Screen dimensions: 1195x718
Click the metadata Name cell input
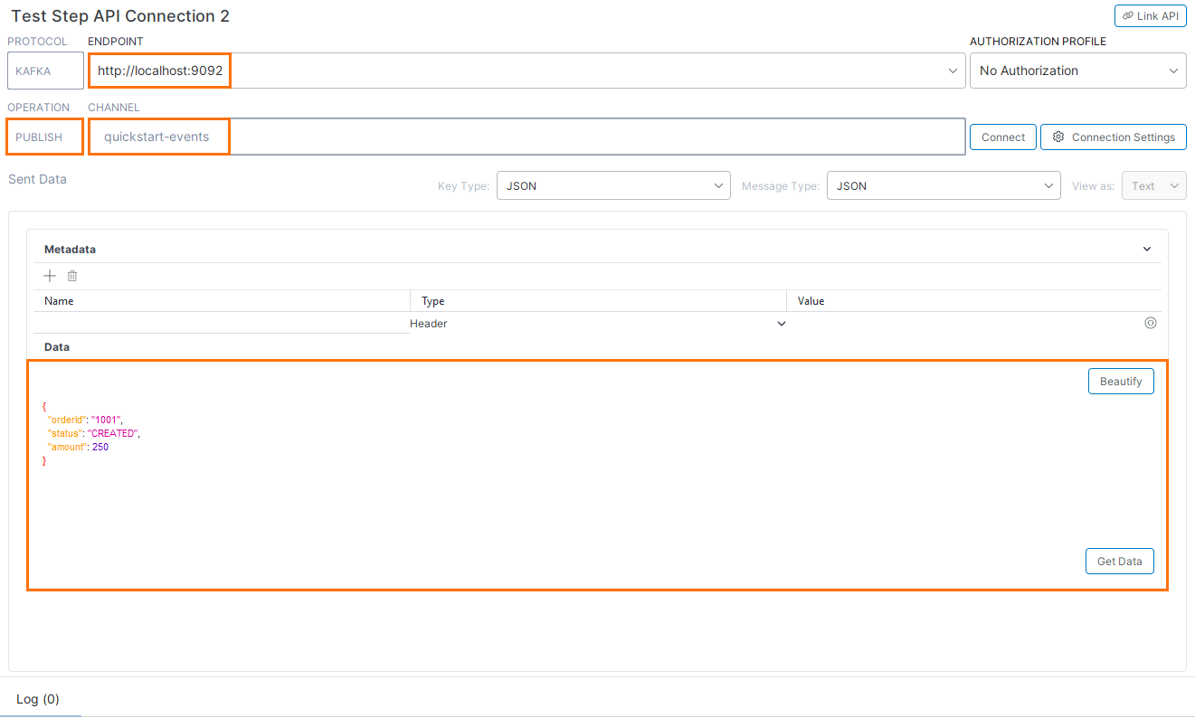pyautogui.click(x=222, y=323)
